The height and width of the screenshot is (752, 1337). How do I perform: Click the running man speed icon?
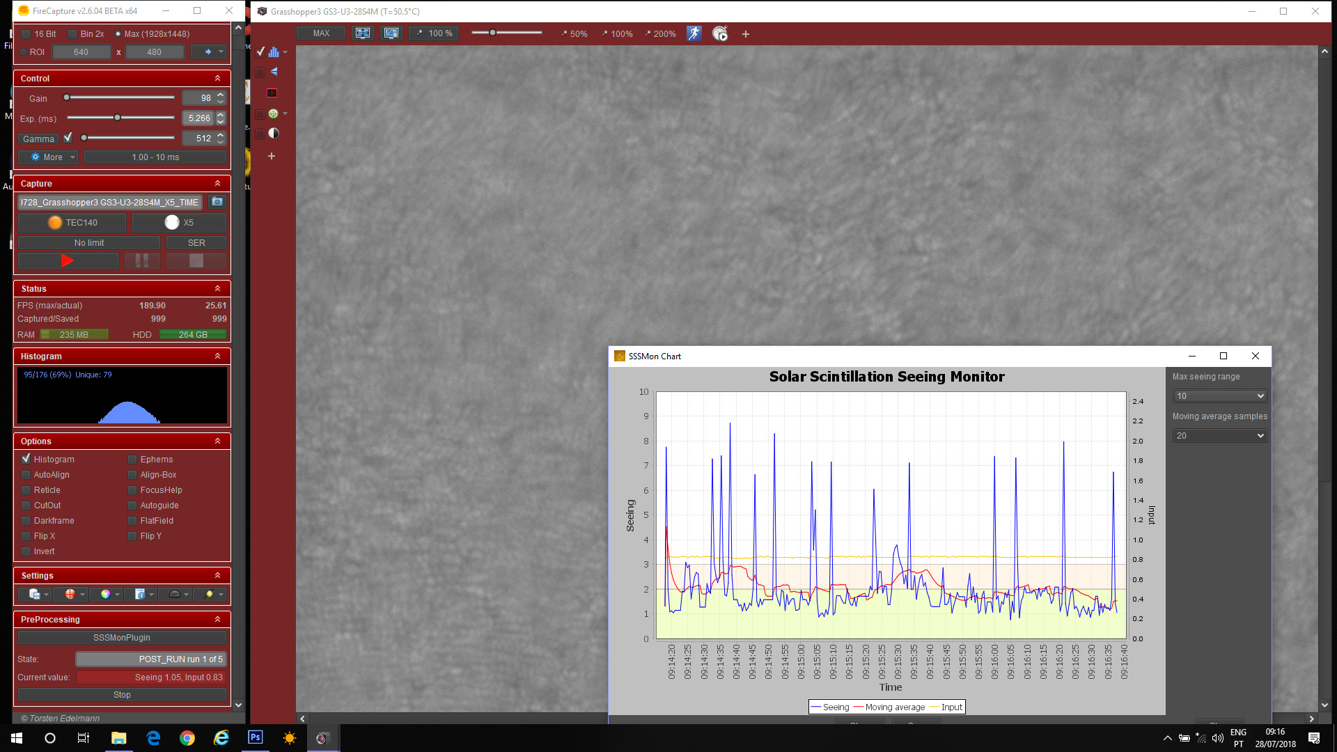(x=694, y=33)
